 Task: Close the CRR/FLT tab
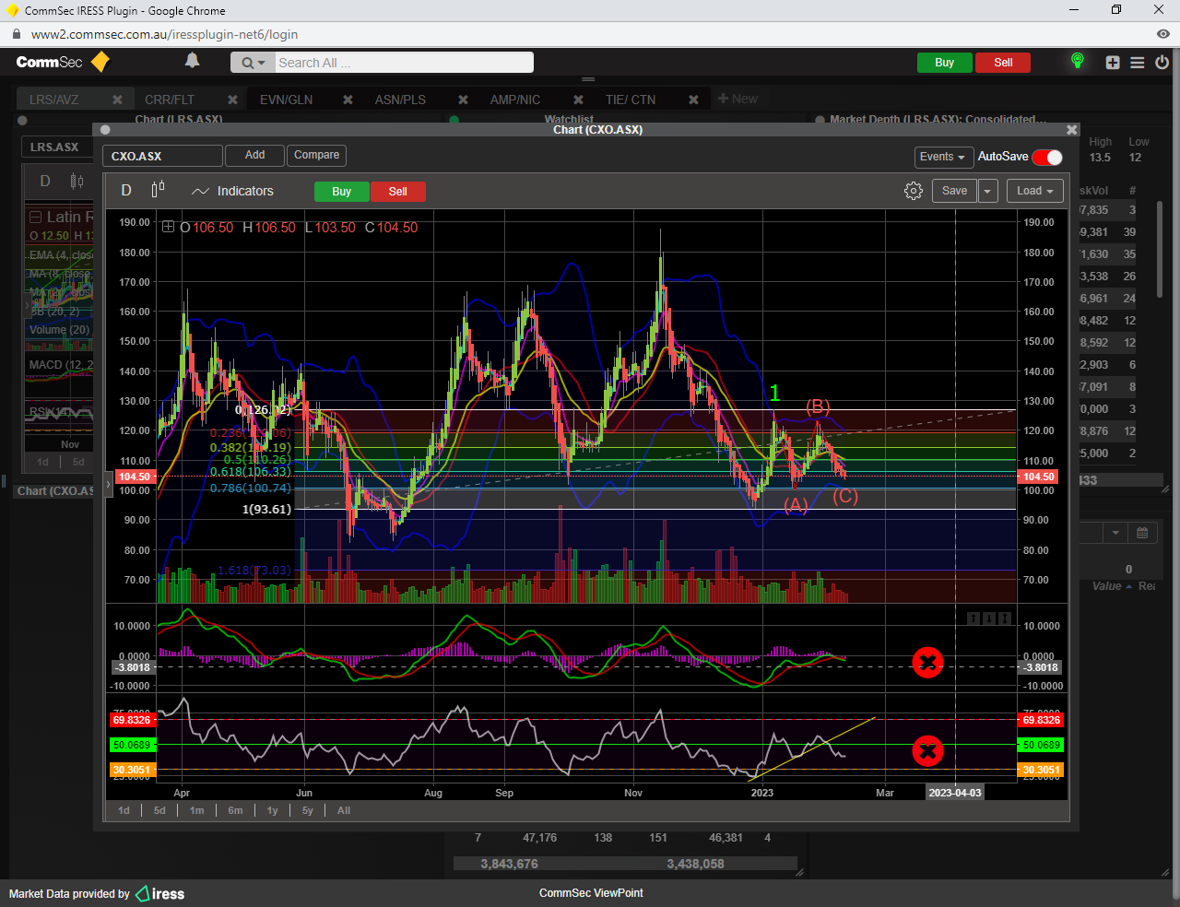[232, 100]
